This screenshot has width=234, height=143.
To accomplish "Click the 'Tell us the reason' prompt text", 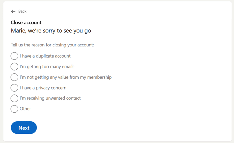I will click(x=52, y=45).
